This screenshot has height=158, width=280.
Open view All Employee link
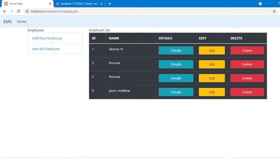point(45,49)
